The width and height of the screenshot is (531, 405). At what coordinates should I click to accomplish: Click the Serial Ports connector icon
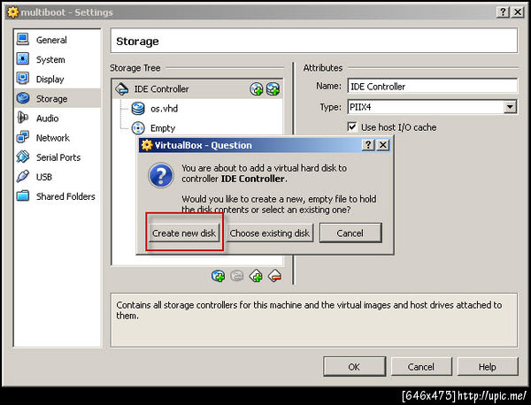tap(23, 157)
